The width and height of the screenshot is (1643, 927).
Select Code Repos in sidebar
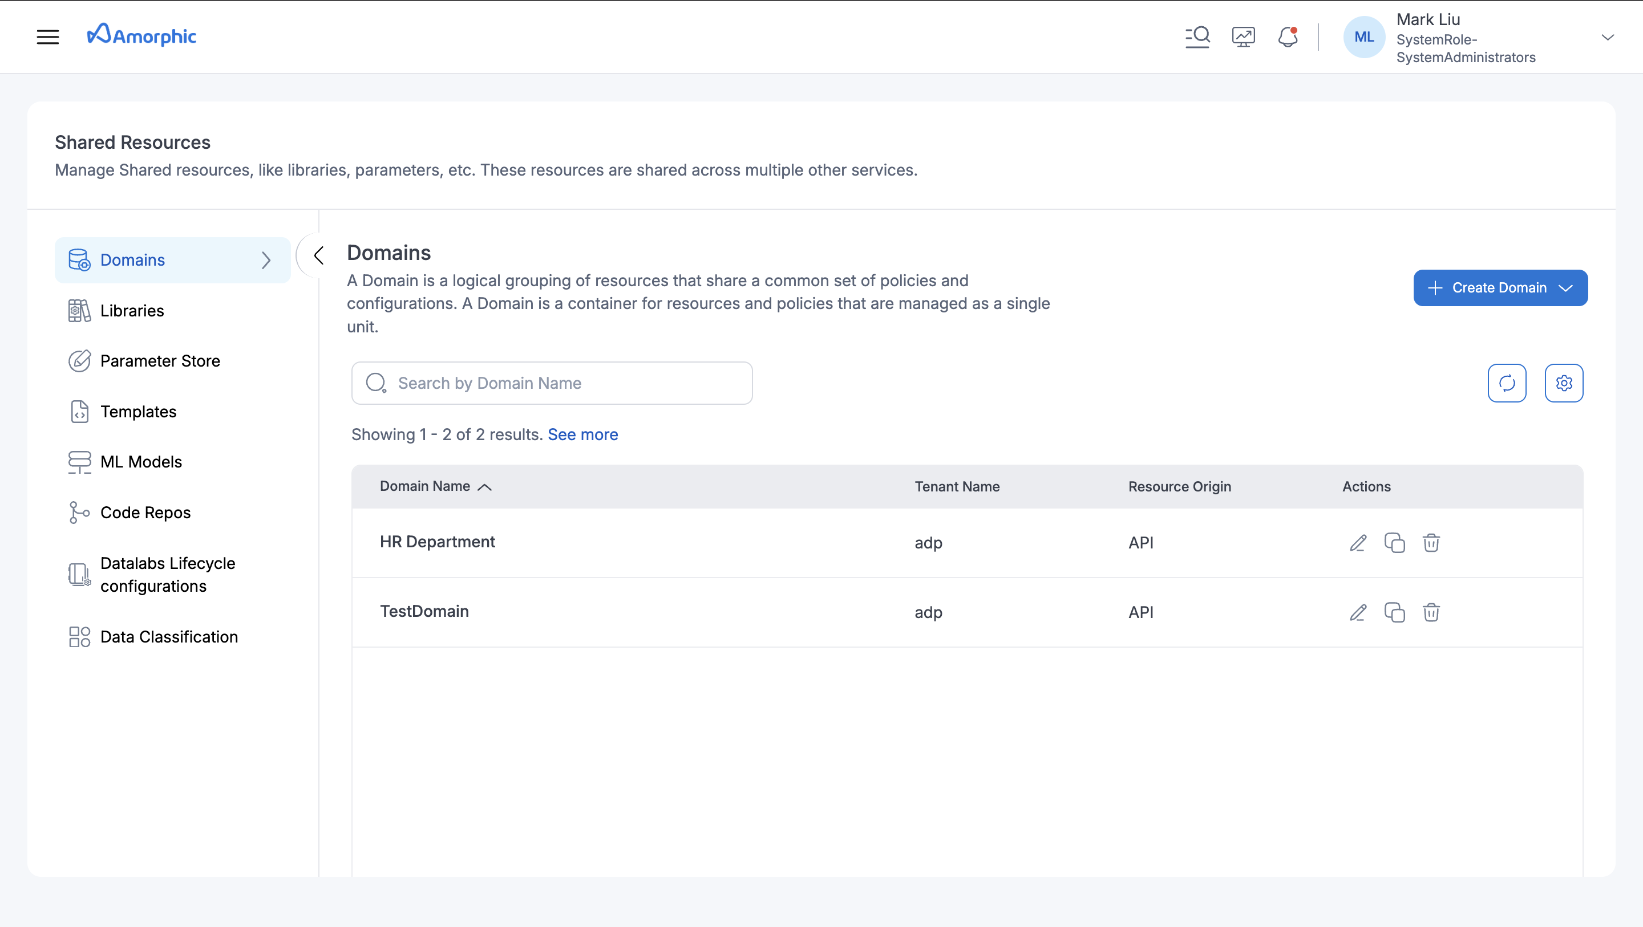coord(145,513)
